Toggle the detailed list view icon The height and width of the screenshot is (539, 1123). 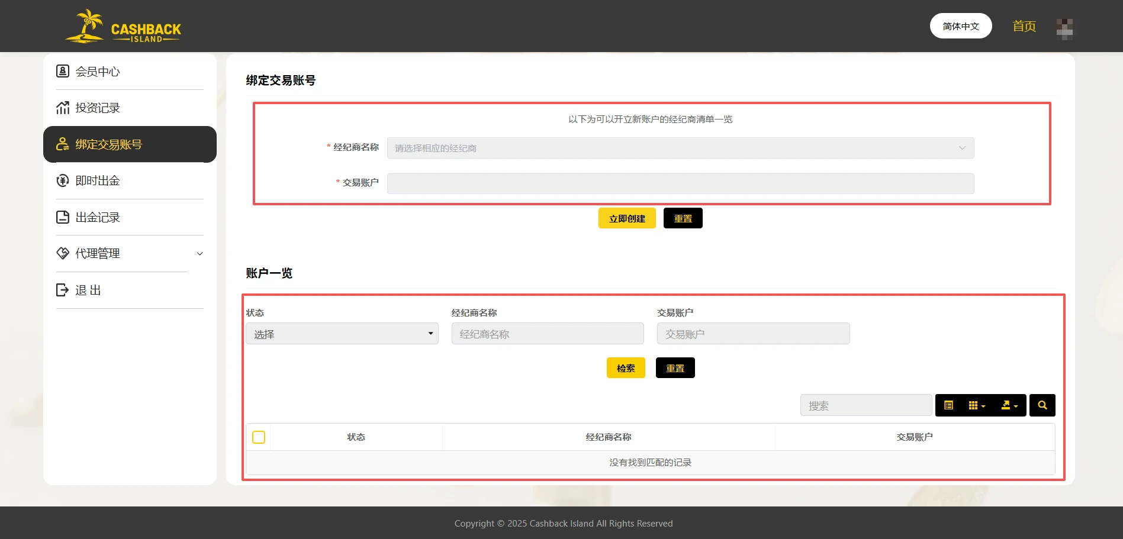949,405
